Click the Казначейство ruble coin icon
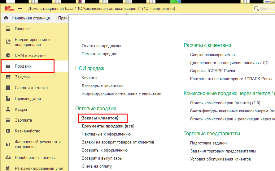275x171 pixels. pyautogui.click(x=8, y=131)
